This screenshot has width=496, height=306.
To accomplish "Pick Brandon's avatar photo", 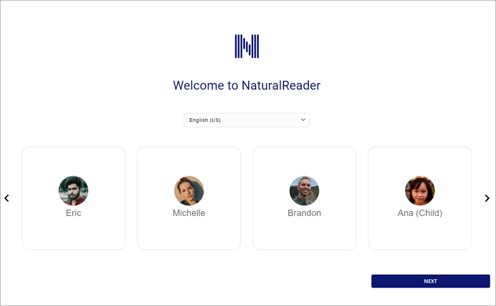I will (304, 191).
